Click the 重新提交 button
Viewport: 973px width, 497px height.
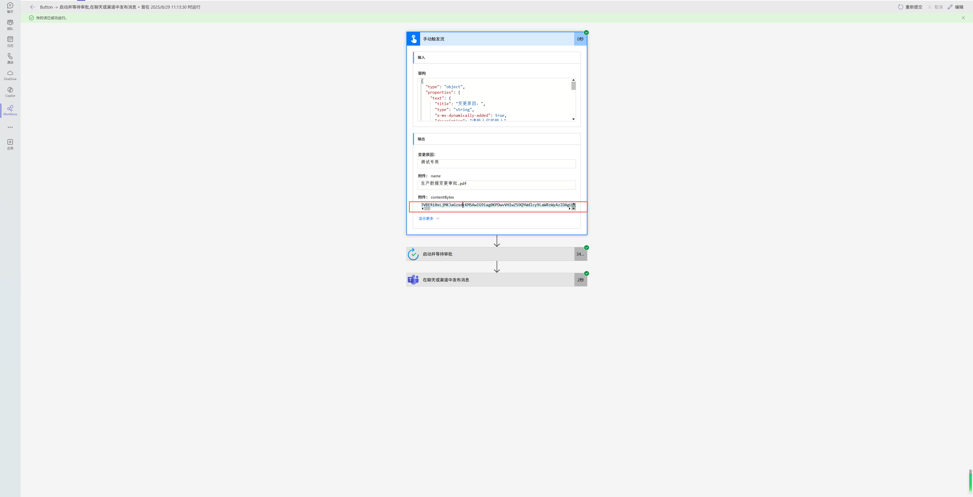click(x=910, y=7)
